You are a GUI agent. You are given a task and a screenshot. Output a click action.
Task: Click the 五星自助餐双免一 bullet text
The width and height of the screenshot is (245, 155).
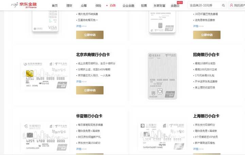coord(88,20)
